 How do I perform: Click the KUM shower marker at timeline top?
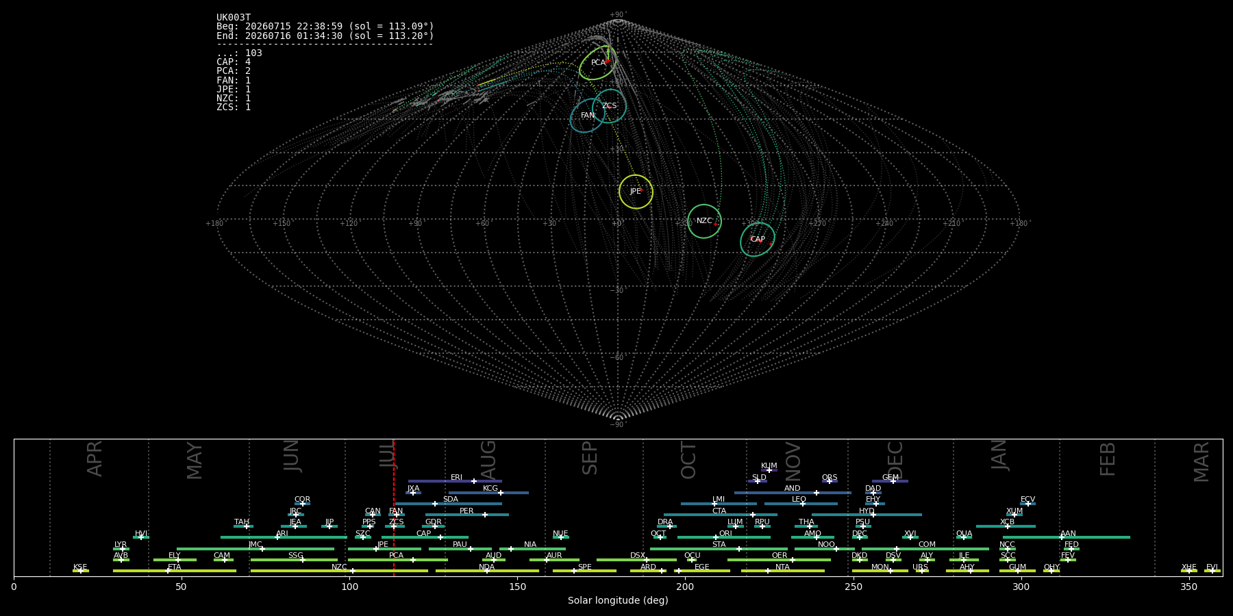point(769,470)
